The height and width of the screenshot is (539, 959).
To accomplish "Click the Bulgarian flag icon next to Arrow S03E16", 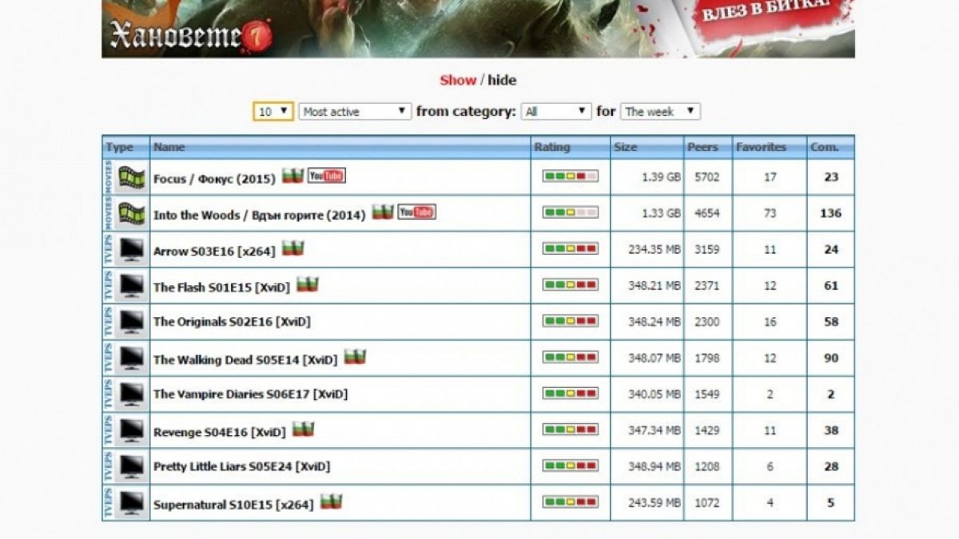I will (x=293, y=248).
